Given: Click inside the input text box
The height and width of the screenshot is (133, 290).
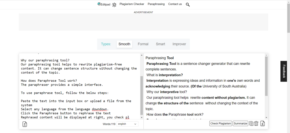Looking at the screenshot, I should tap(80, 87).
